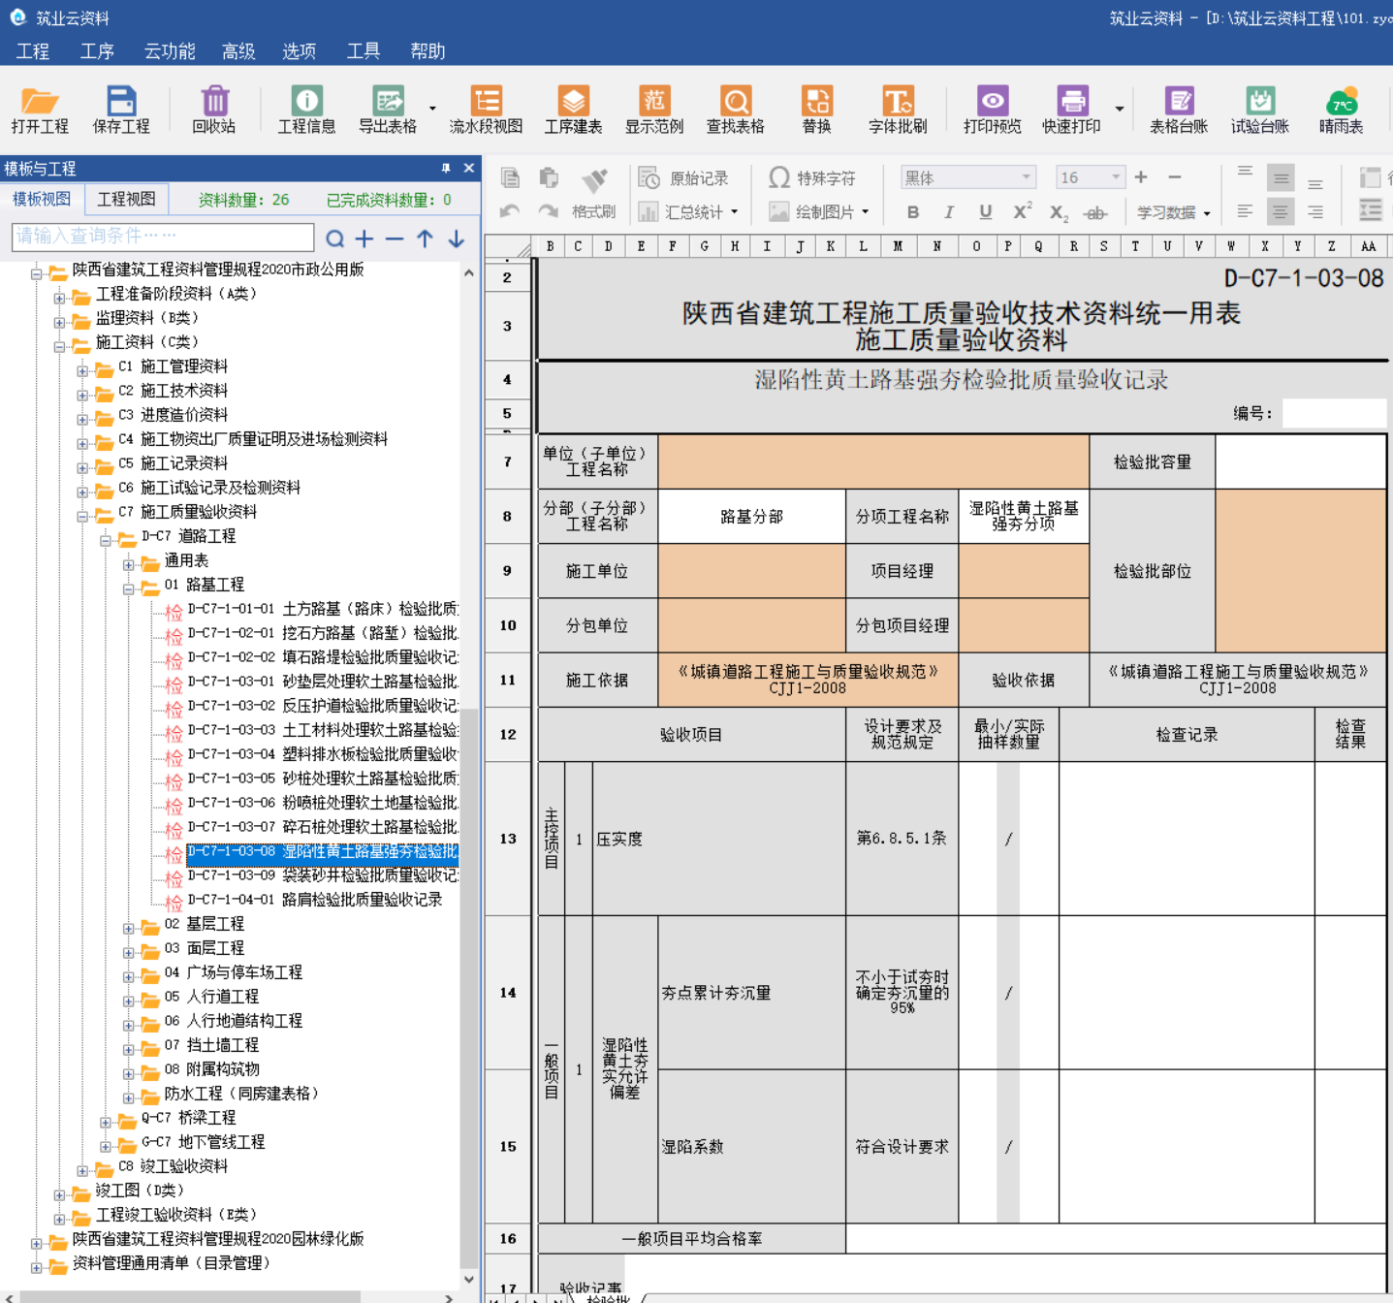1393x1303 pixels.
Task: Open 字体批刷 font batch tool
Action: pos(898,110)
